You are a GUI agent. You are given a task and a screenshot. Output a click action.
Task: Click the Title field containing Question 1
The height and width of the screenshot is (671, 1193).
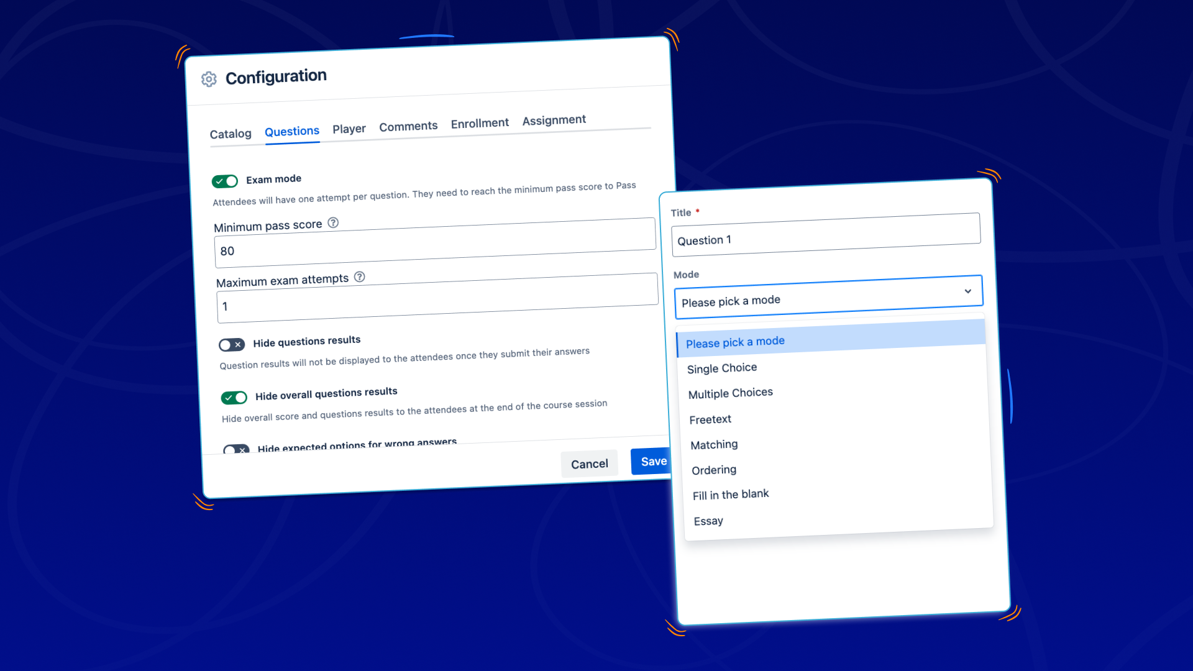(x=826, y=235)
